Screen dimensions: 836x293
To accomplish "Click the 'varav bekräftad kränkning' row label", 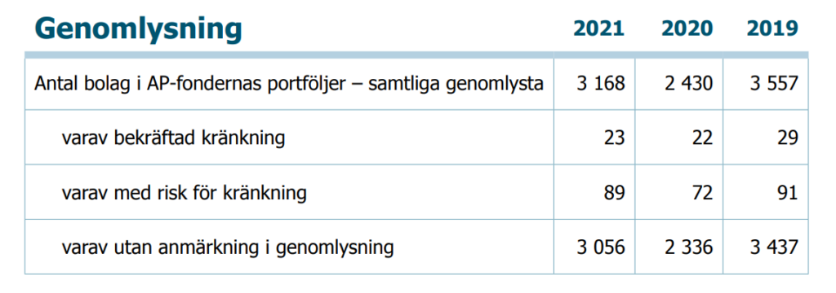I will (173, 138).
